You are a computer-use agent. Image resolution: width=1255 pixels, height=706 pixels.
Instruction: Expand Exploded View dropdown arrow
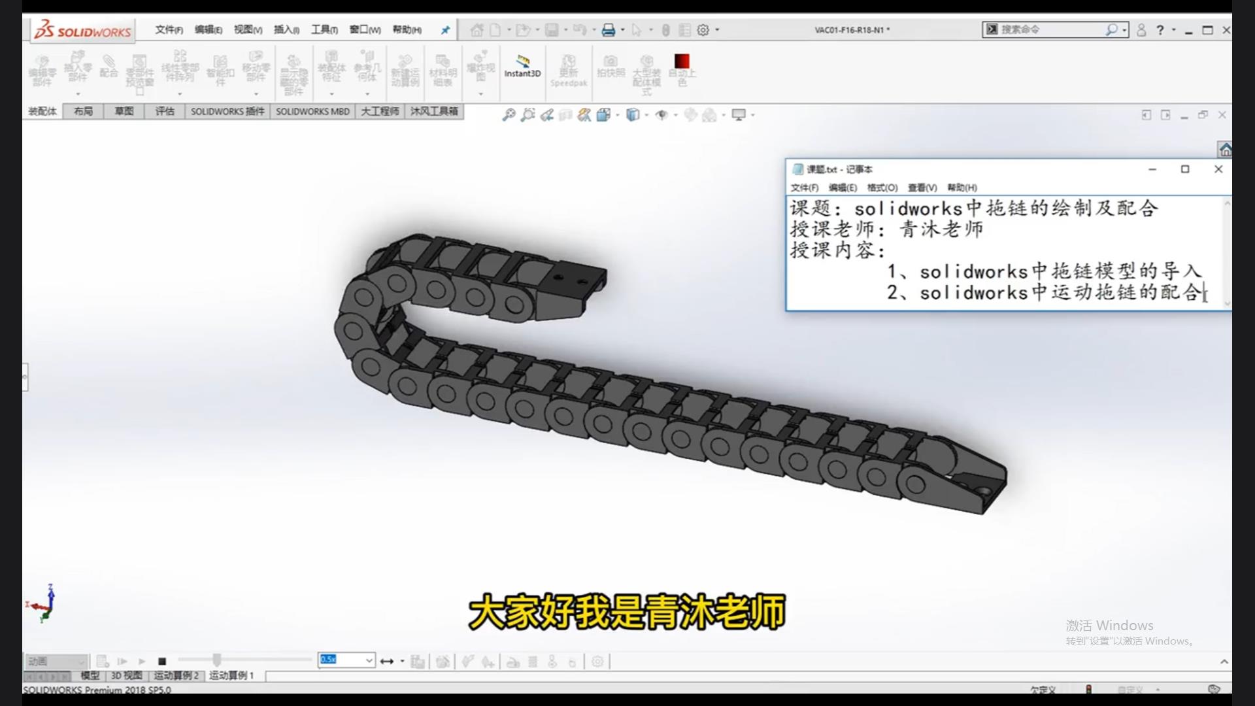coord(481,93)
